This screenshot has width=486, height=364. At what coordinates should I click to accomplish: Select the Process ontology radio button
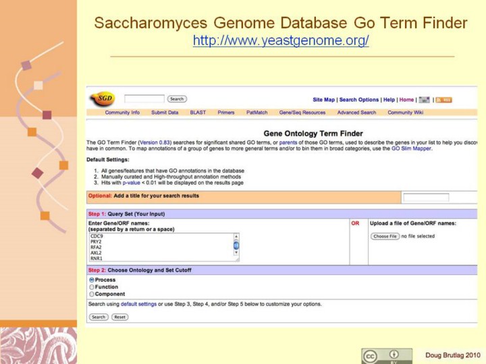(x=92, y=280)
